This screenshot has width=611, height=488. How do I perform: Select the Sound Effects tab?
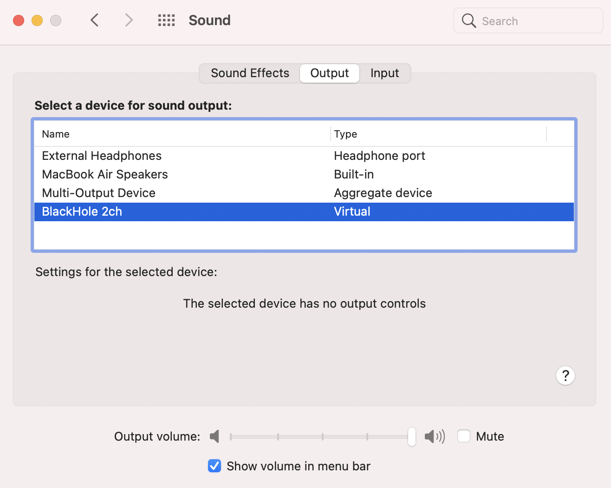click(x=250, y=73)
